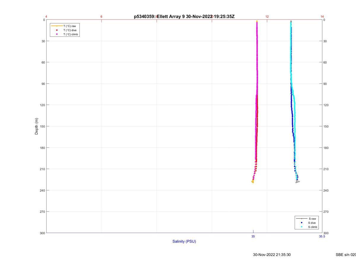356x262 pixels.
Task: Click the left depth axis tick '270'
Action: tap(42, 212)
